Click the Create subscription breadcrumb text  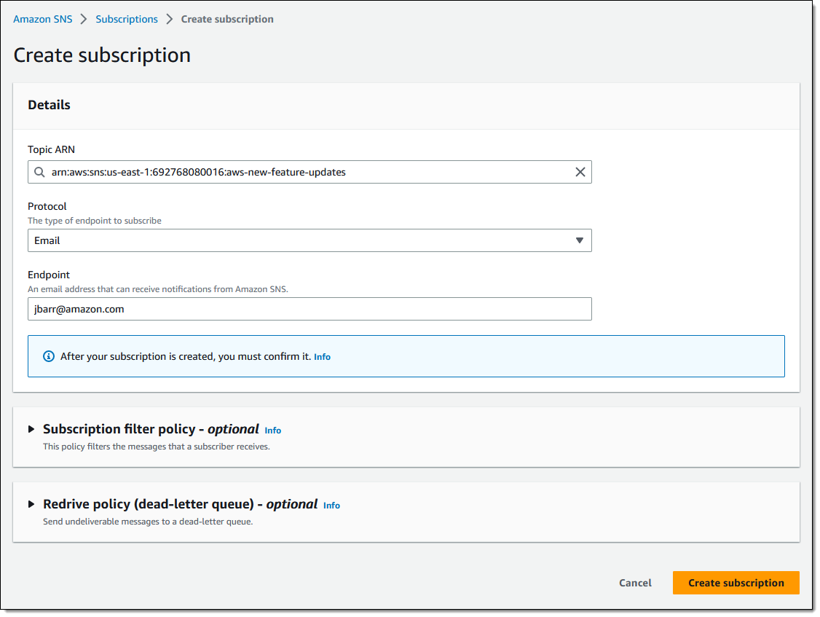227,20
